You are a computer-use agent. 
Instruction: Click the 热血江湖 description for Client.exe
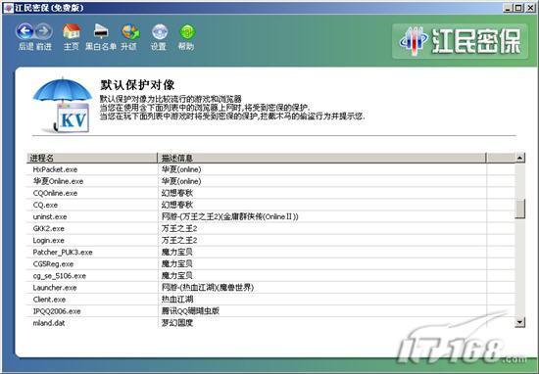pyautogui.click(x=177, y=300)
